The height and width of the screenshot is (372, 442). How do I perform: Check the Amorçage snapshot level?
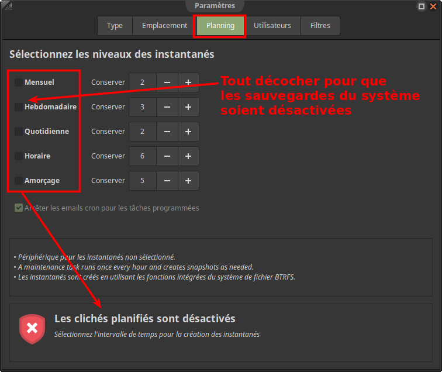tap(19, 181)
